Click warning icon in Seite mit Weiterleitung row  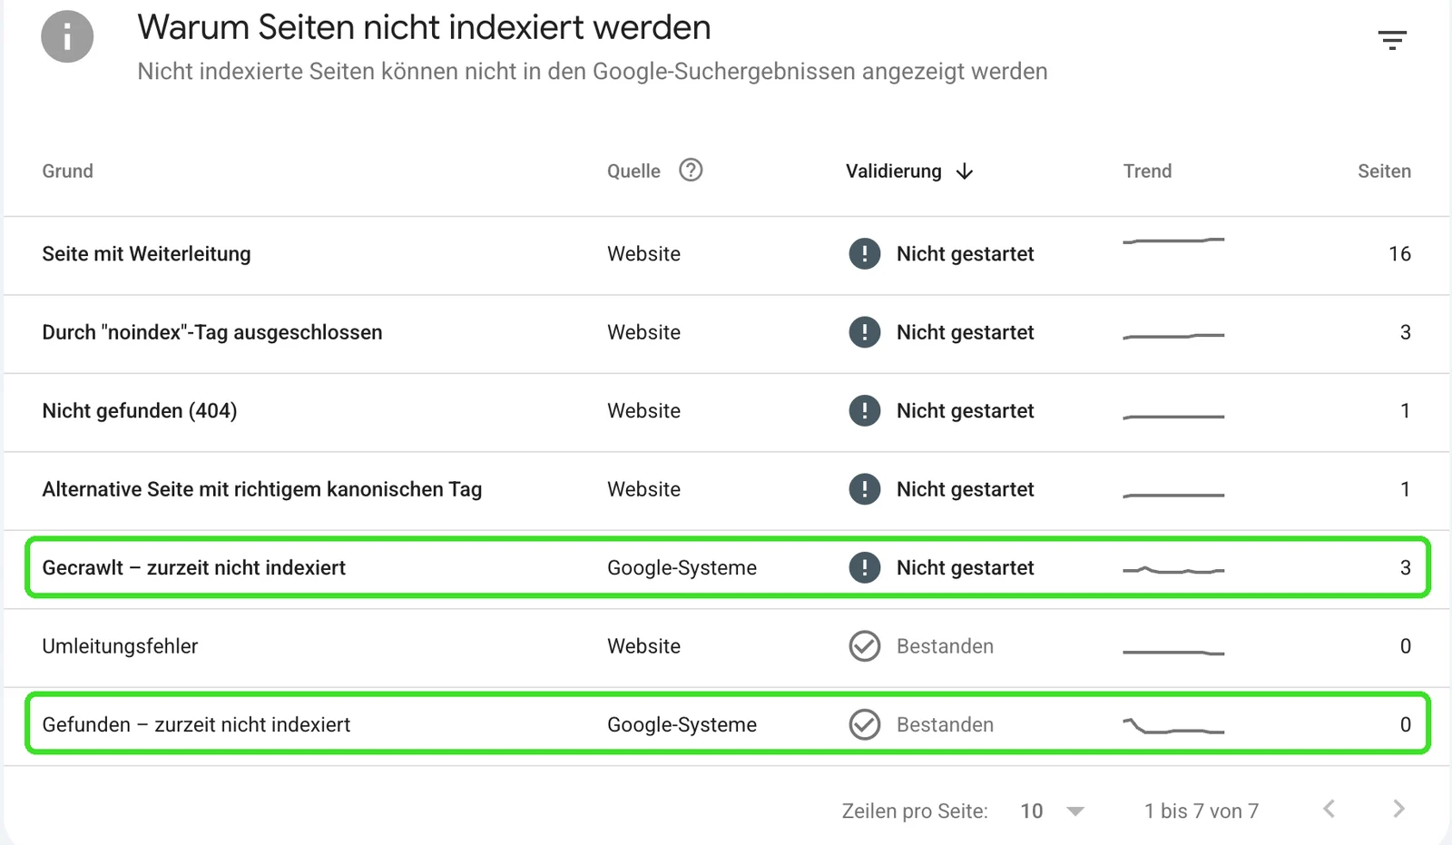[865, 253]
